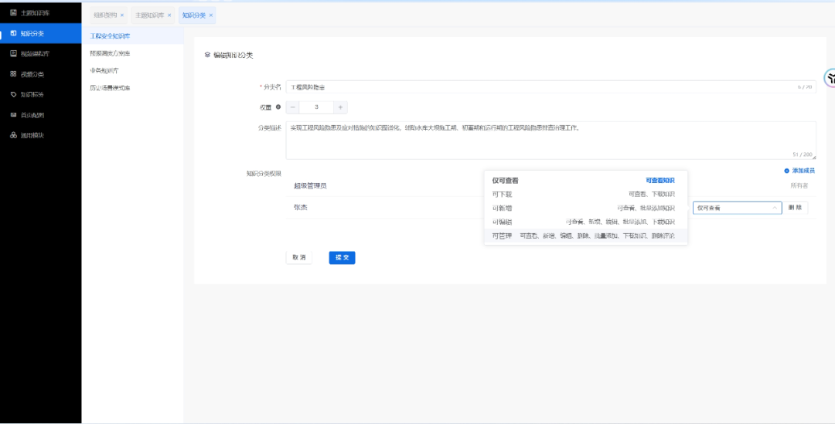
Task: Choose the 可下载 permission option
Action: [586, 195]
